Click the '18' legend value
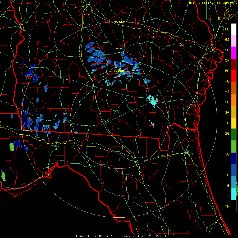Image resolution: width=238 pixels, height=238 pixels. coord(227,154)
